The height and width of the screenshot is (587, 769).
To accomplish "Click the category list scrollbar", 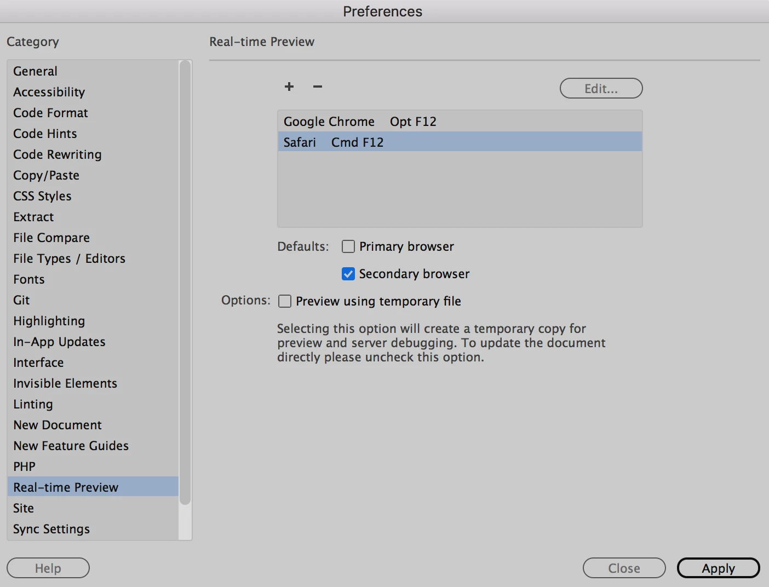I will (185, 283).
